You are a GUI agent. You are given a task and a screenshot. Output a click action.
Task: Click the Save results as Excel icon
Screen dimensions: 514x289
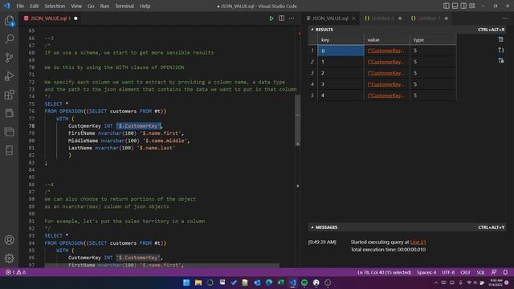click(x=501, y=61)
